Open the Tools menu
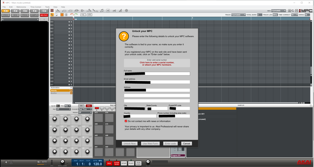Screen dimensions: 314x167 coord(47,7)
